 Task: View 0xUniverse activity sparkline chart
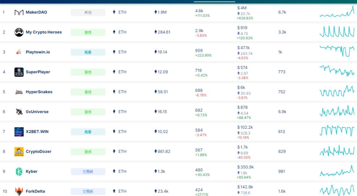[x=337, y=111]
